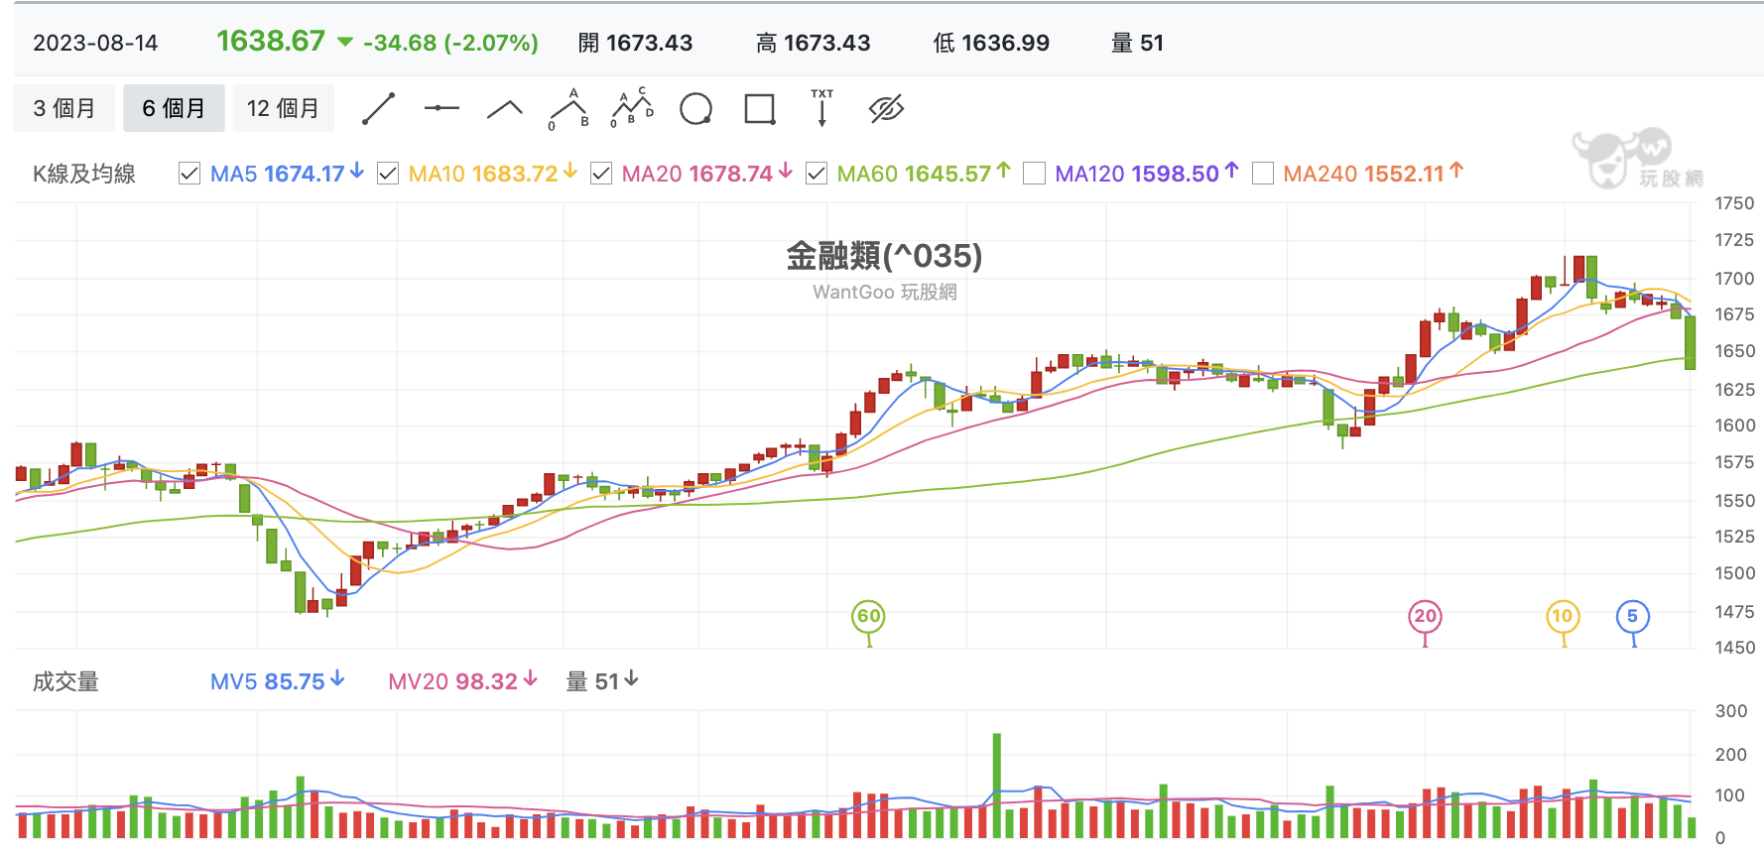Viewport: 1764px width, 853px height.
Task: Pick the 0-A-B-C-D wave pattern tool
Action: click(632, 108)
